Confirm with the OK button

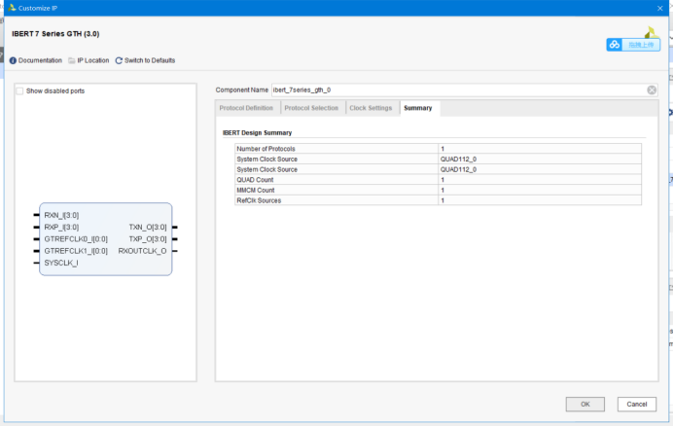coord(585,405)
